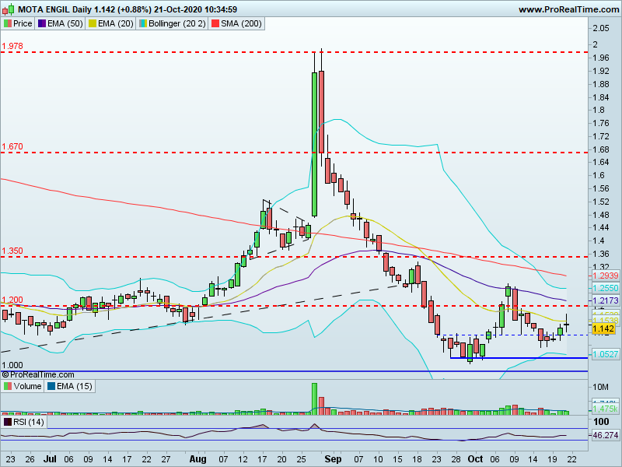
Task: Open the www.ProRealTime.com link
Action: [568, 9]
